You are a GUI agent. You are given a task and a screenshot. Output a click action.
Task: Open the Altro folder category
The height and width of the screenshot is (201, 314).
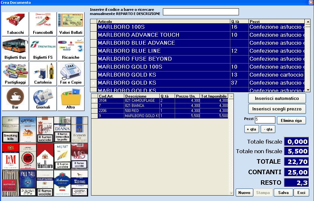point(71,99)
